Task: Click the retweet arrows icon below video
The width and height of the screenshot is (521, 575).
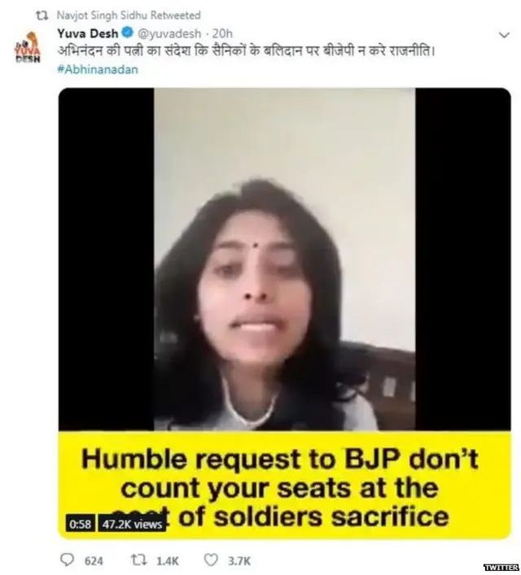Action: [x=139, y=560]
